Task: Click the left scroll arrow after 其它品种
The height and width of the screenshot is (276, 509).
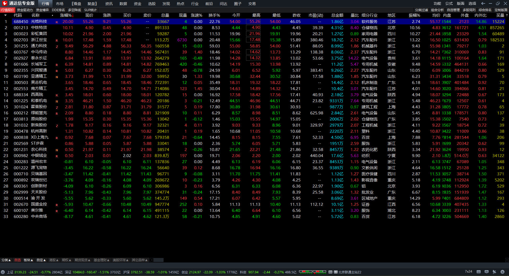Action: click(151, 260)
